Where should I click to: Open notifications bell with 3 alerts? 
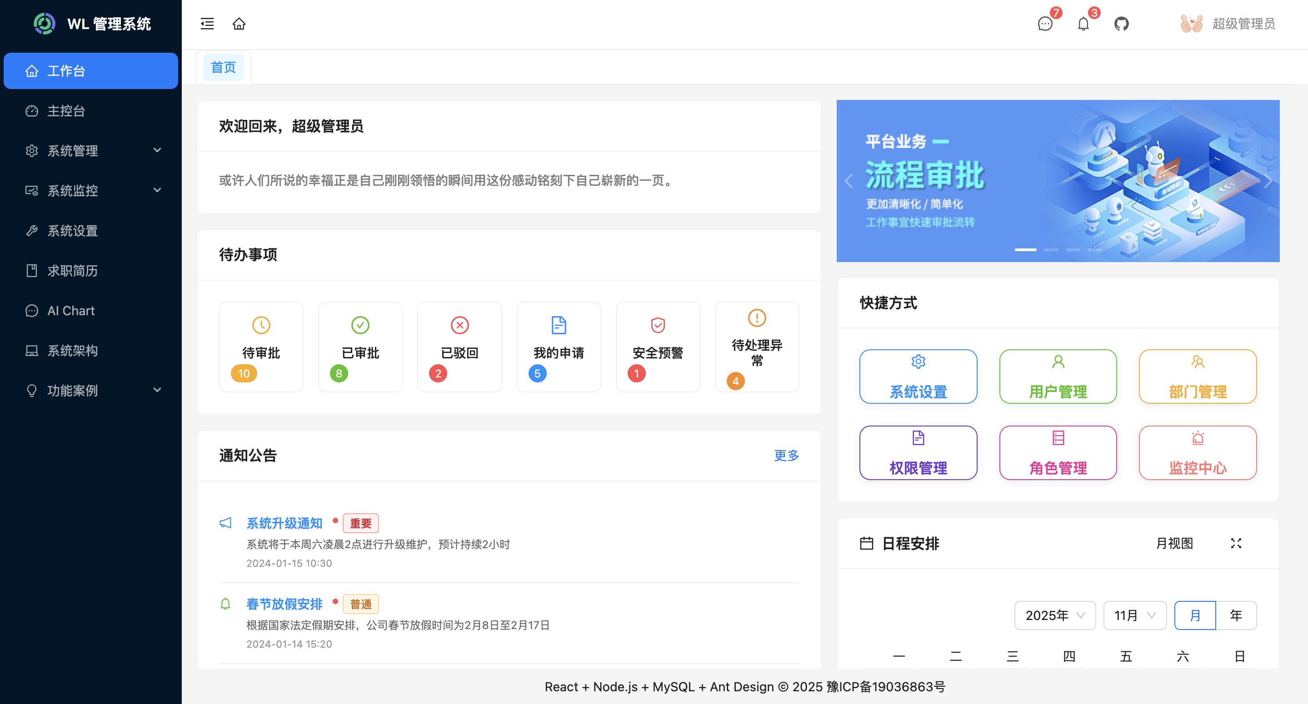pyautogui.click(x=1083, y=24)
